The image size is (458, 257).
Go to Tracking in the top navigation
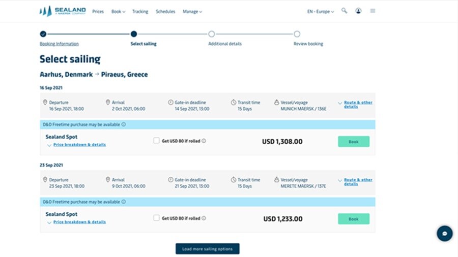pos(140,11)
